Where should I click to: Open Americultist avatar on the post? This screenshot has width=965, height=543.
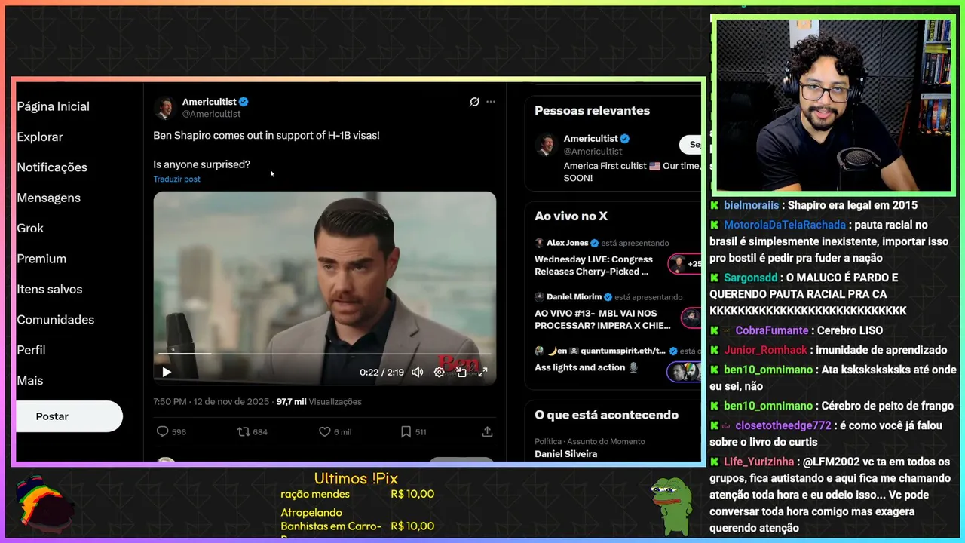(165, 108)
